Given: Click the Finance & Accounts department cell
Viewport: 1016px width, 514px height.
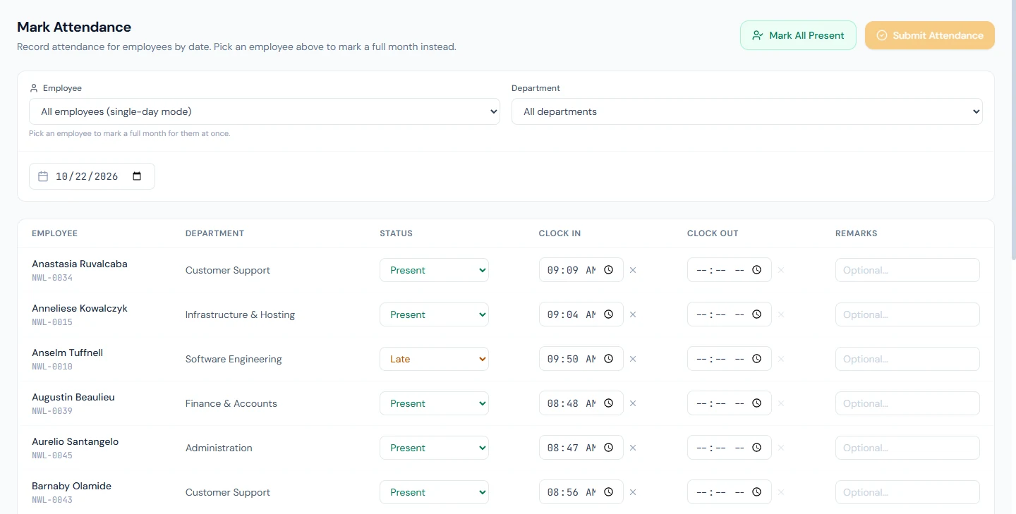Looking at the screenshot, I should (x=231, y=403).
